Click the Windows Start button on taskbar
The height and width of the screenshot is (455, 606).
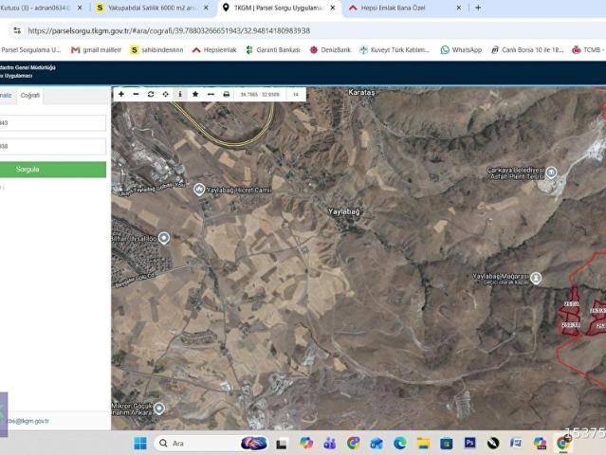[x=140, y=443]
